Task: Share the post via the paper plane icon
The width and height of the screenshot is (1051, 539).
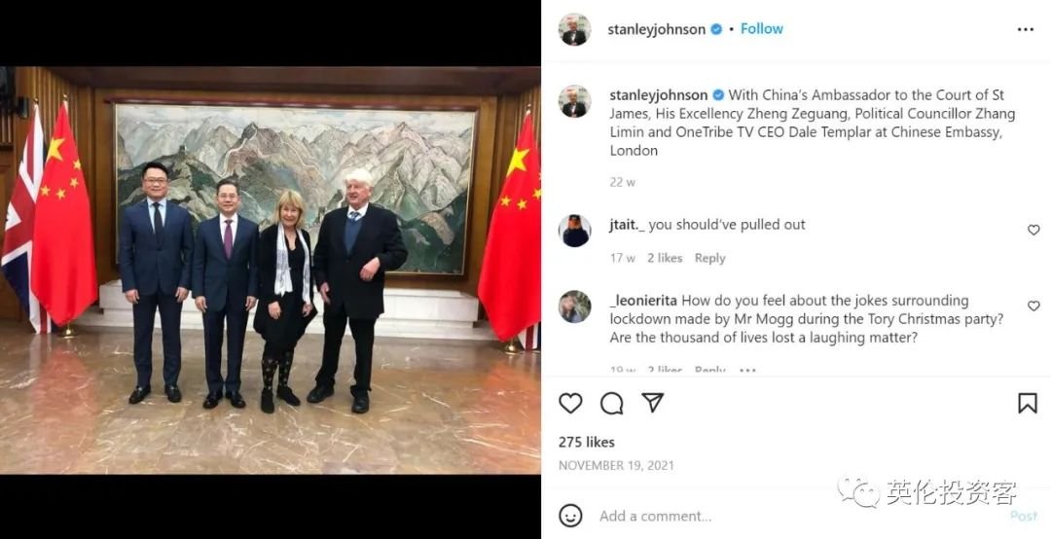Action: [x=652, y=402]
